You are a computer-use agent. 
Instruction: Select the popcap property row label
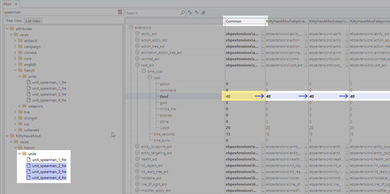point(166,115)
